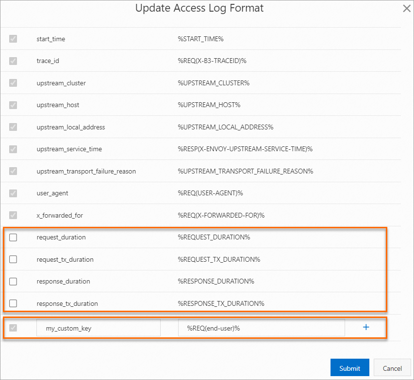Select the %UPSTREAM_CLUSTER% value
Image resolution: width=414 pixels, height=380 pixels.
(x=214, y=83)
